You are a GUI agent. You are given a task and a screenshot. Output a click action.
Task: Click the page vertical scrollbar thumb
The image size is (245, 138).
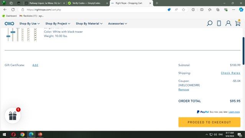tap(243, 51)
